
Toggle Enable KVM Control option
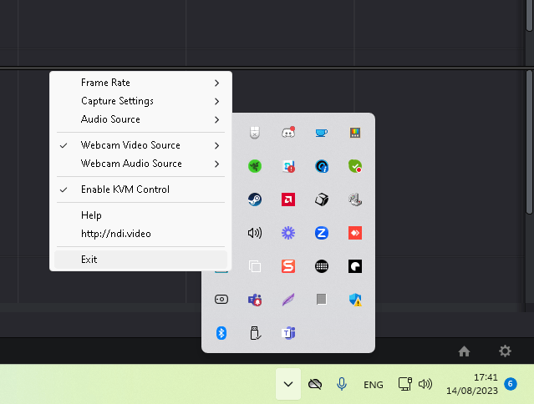coord(140,189)
